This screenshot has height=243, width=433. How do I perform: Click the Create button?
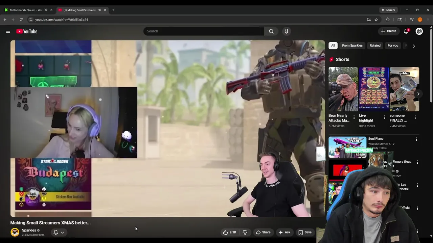coord(388,31)
